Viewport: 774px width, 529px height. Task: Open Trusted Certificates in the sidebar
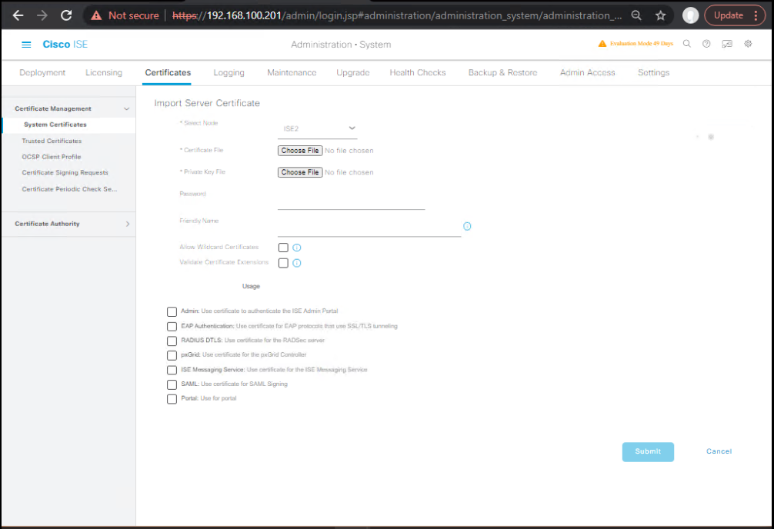coord(52,141)
